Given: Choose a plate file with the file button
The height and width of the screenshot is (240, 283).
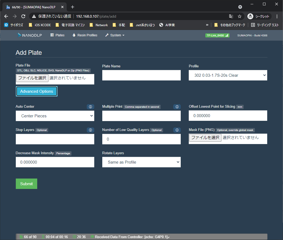Looking at the screenshot, I should [32, 78].
